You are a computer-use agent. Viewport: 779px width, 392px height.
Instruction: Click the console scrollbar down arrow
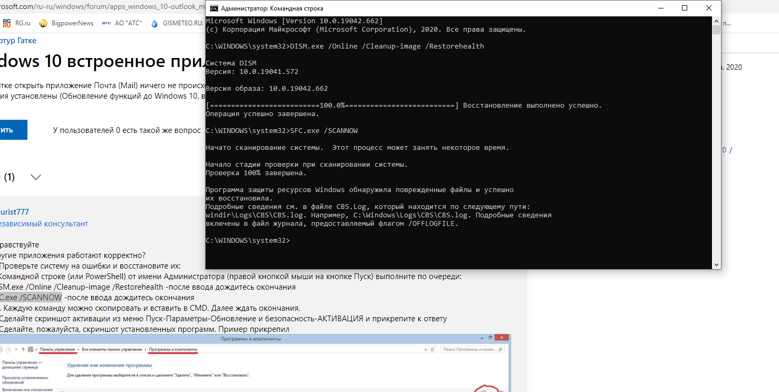tap(716, 265)
